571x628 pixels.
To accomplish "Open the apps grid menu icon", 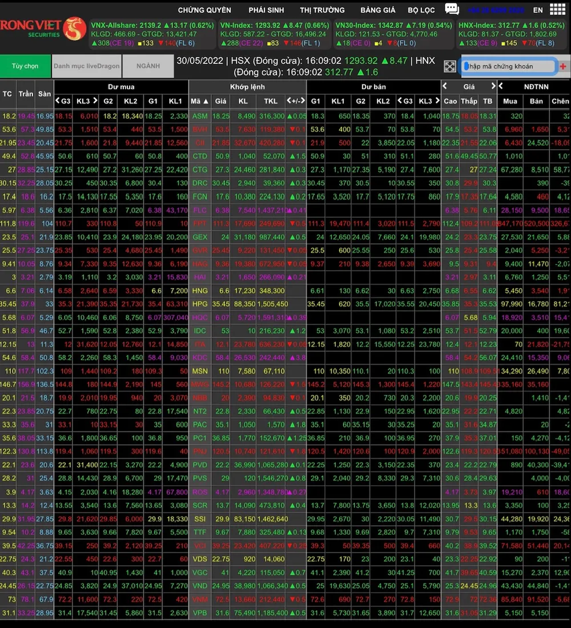I will coord(557,10).
